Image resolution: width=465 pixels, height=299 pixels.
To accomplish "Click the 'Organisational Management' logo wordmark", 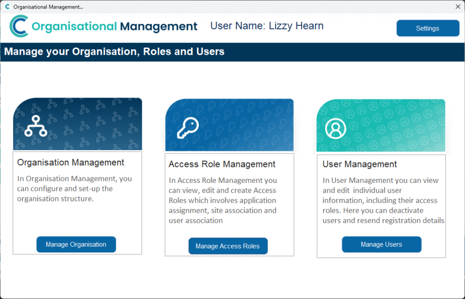I will [114, 26].
